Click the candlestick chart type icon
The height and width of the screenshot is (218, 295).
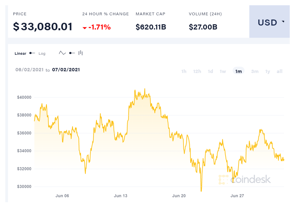pyautogui.click(x=81, y=53)
